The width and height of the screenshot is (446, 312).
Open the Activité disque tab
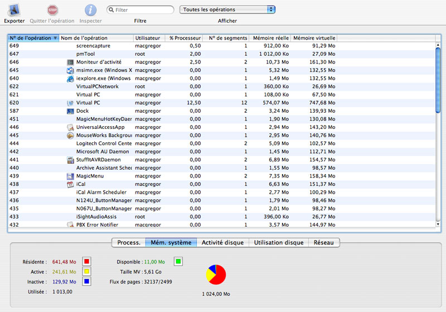[x=222, y=243]
